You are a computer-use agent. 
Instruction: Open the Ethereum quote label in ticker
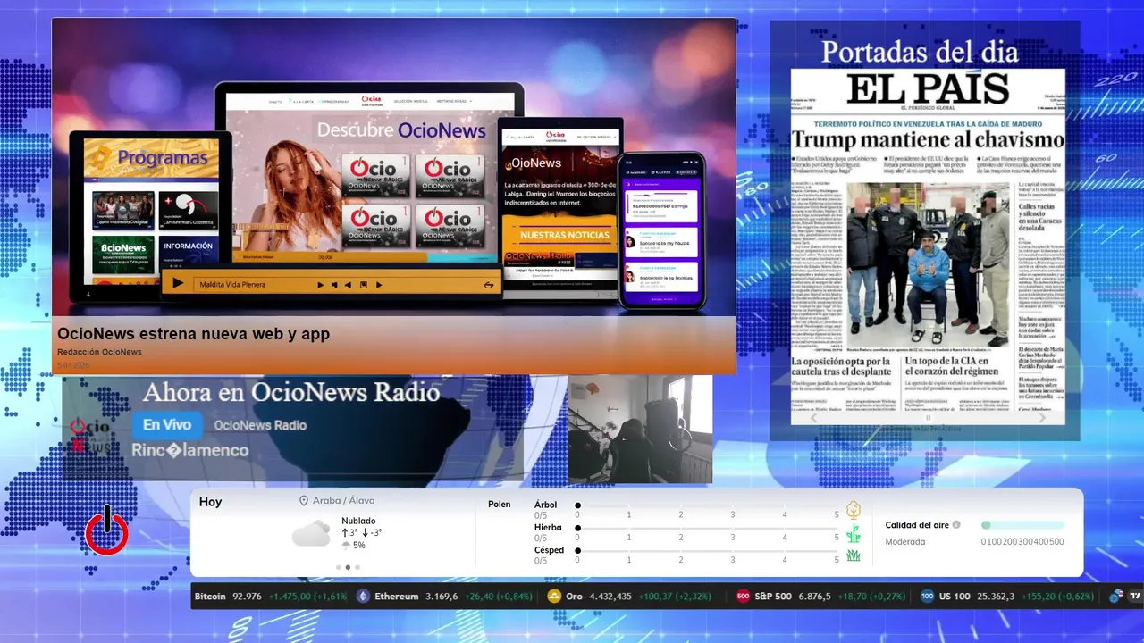click(x=397, y=597)
